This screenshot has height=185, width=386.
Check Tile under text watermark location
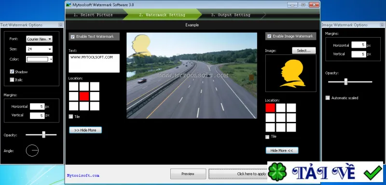(x=71, y=117)
